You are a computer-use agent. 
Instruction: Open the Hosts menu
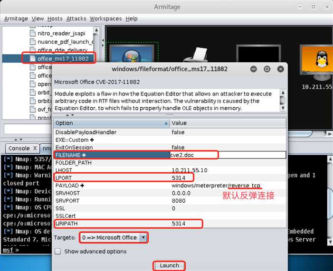click(55, 19)
